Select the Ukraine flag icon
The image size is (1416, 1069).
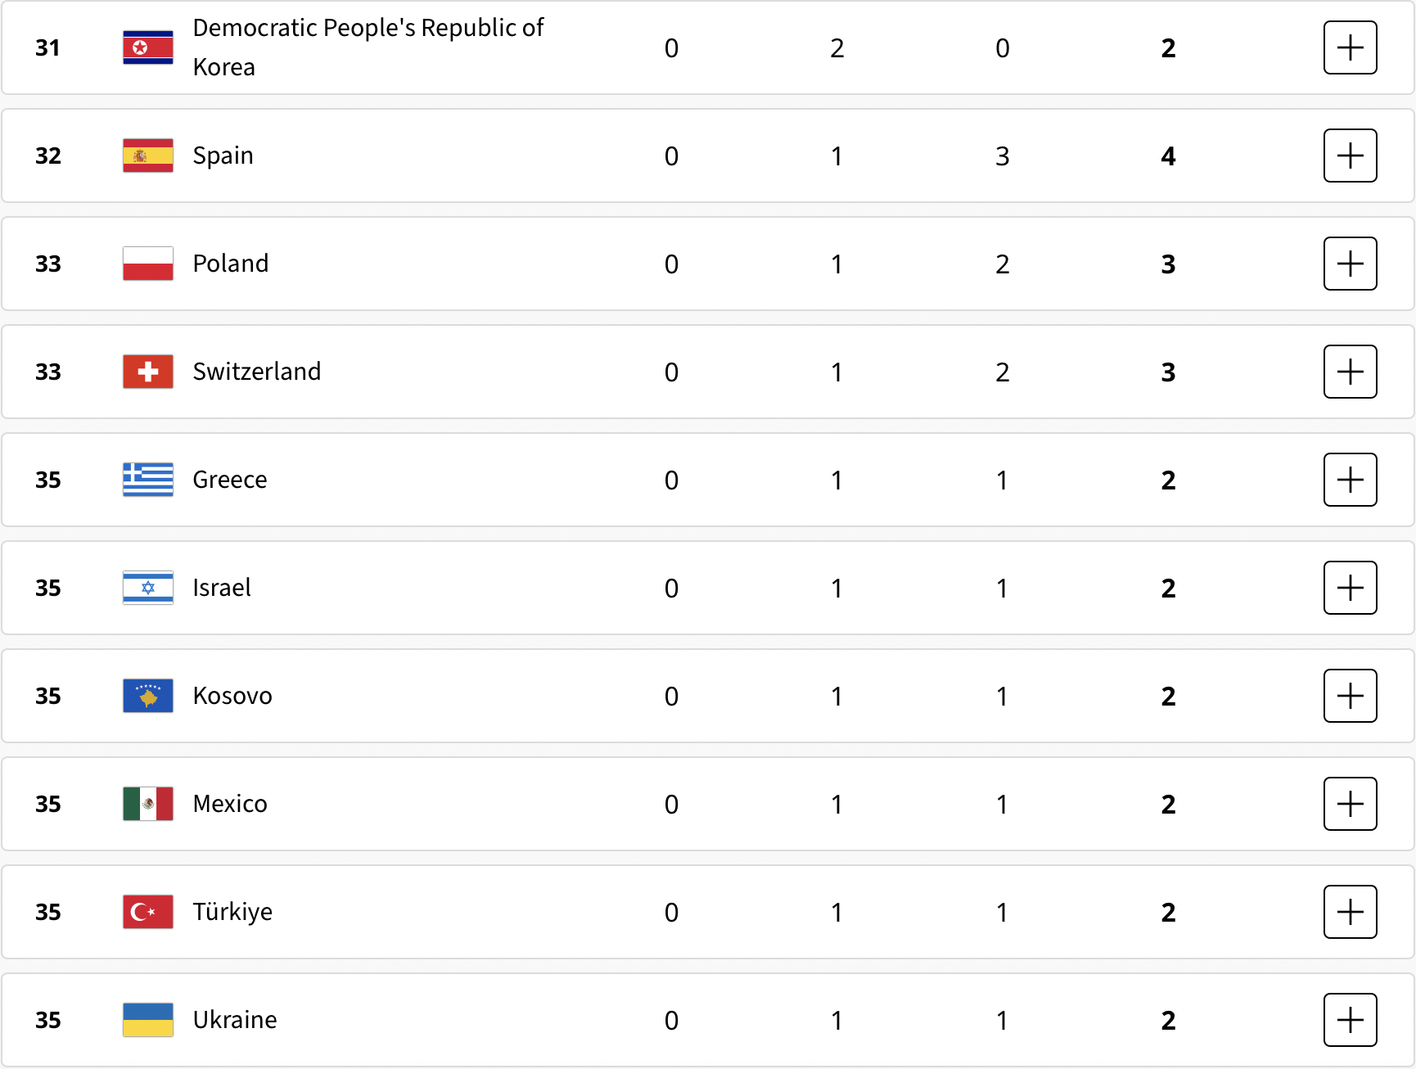pos(148,1020)
